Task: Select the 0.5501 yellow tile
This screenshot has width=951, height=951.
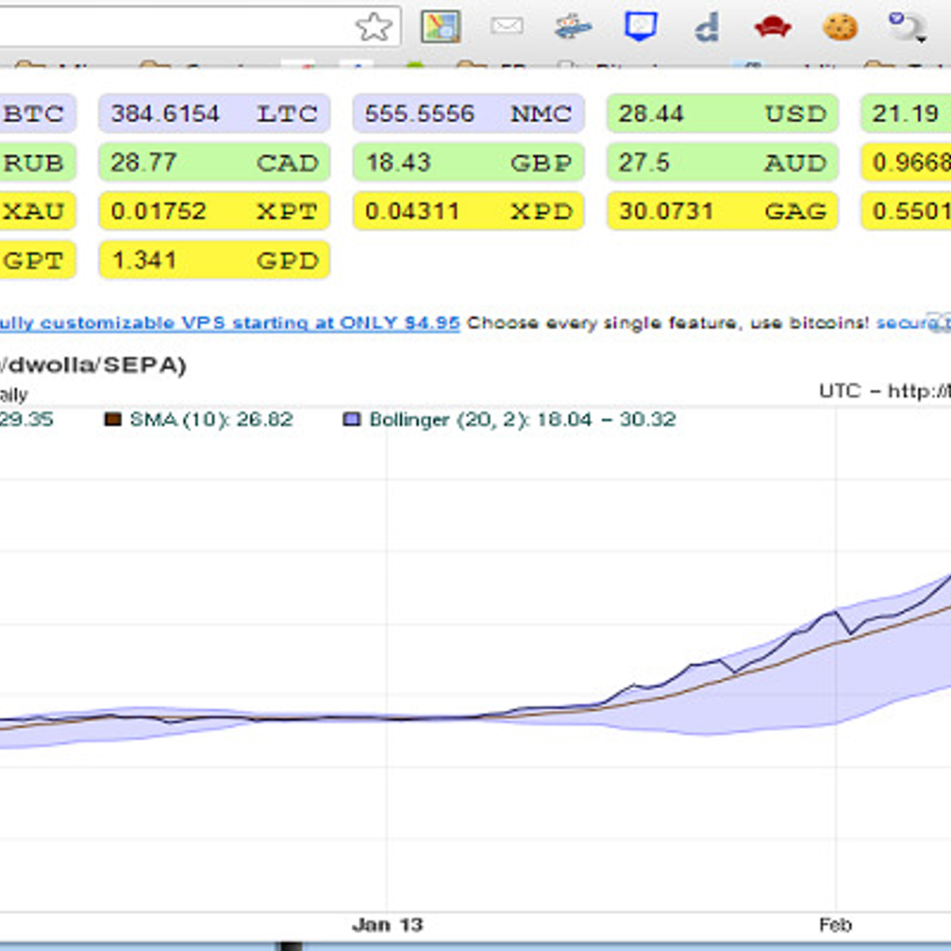Action: click(x=906, y=211)
